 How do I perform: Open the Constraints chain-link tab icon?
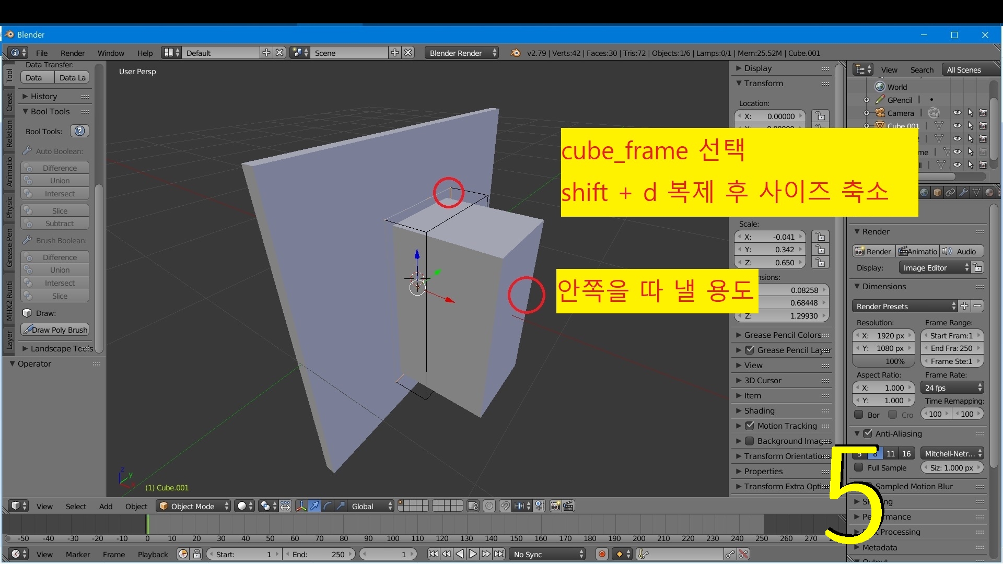point(951,193)
